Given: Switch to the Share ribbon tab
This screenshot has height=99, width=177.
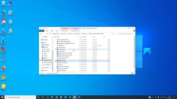Looking at the screenshot, I should tap(52, 31).
